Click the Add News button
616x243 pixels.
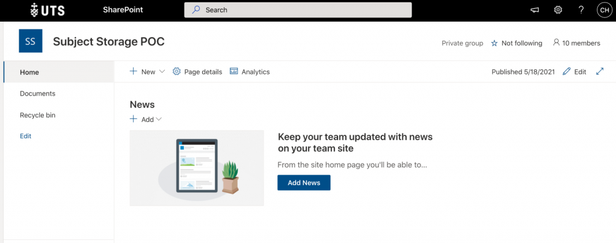304,182
